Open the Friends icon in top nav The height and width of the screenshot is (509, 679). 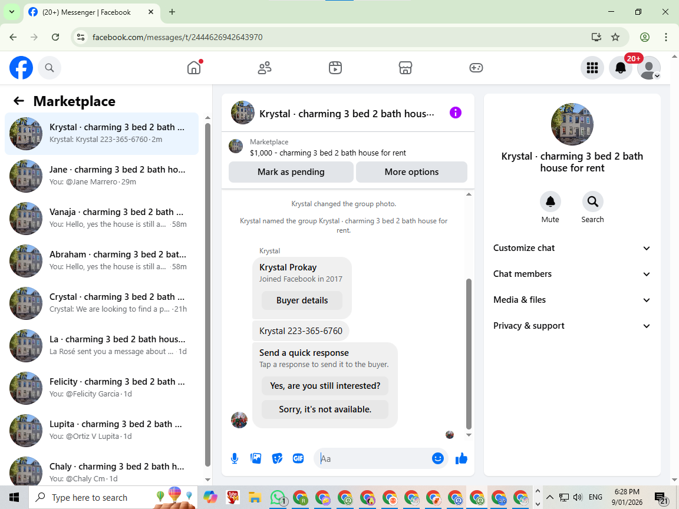tap(265, 68)
